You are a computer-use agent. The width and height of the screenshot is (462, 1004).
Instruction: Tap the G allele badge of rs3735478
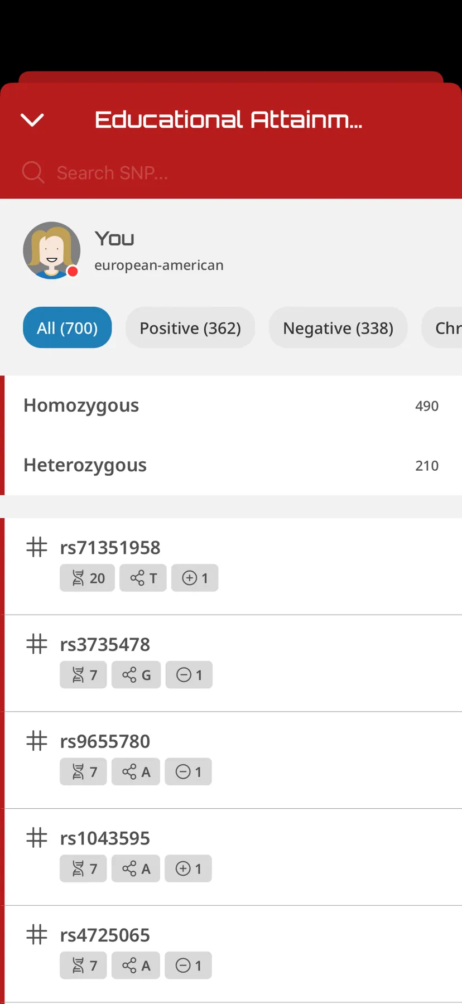click(x=136, y=675)
